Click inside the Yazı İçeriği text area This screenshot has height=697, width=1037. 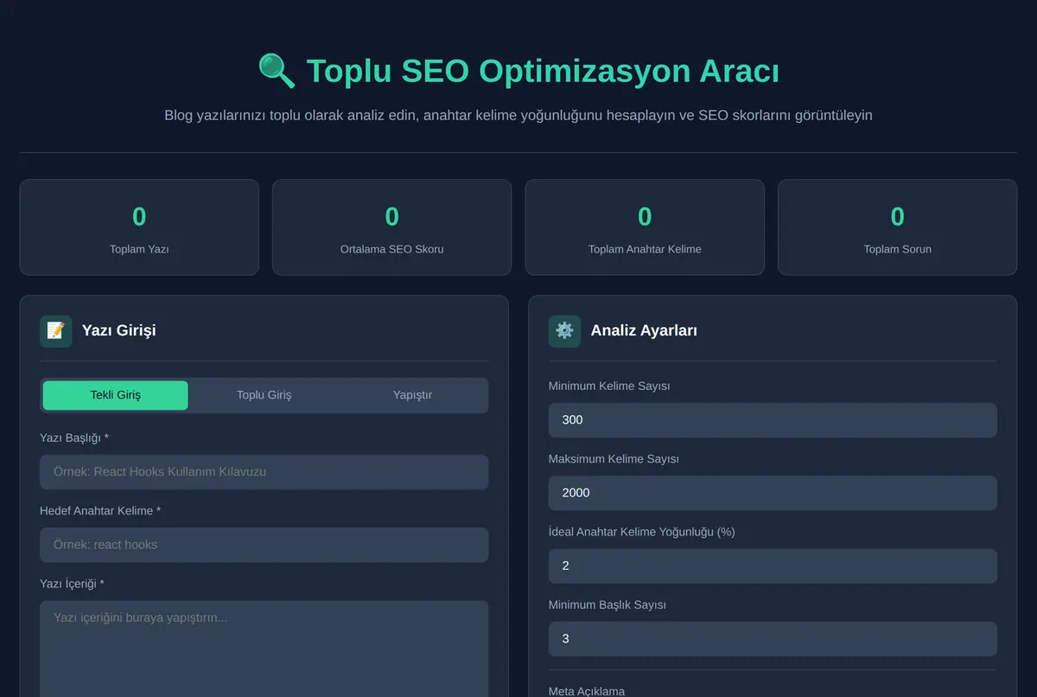pyautogui.click(x=264, y=649)
